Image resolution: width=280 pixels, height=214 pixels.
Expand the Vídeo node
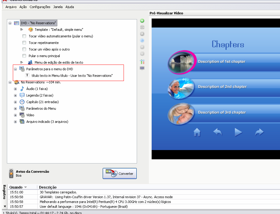15,115
